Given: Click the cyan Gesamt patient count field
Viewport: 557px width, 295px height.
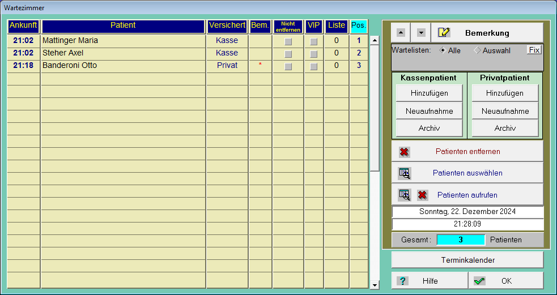Looking at the screenshot, I should (461, 240).
